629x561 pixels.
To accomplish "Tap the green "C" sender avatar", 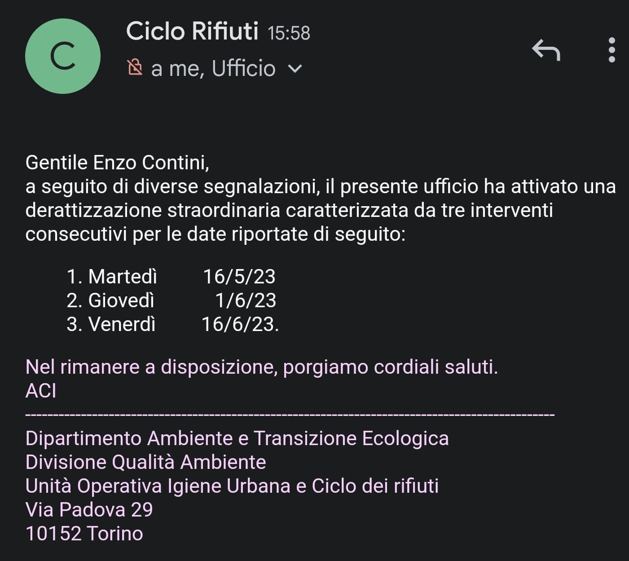I will (x=63, y=56).
